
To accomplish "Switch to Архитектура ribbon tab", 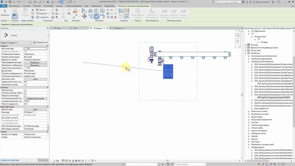I will (14, 6).
